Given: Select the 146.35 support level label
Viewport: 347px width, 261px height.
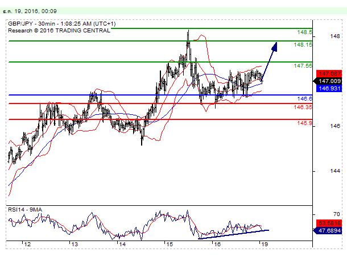Looking at the screenshot, I should (x=303, y=107).
